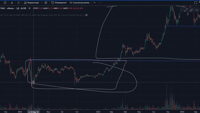Viewport: 200px width, 113px height.
Task: Open the chart type candles selector
Action: (18, 3)
